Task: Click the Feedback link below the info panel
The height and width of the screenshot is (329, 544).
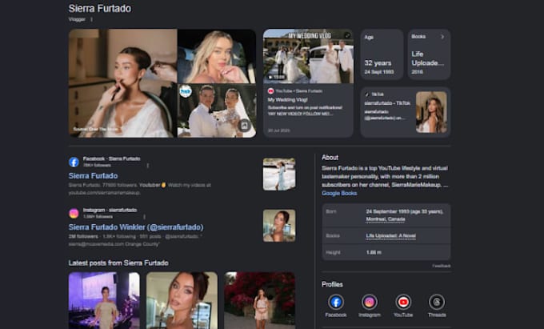Action: pyautogui.click(x=442, y=266)
